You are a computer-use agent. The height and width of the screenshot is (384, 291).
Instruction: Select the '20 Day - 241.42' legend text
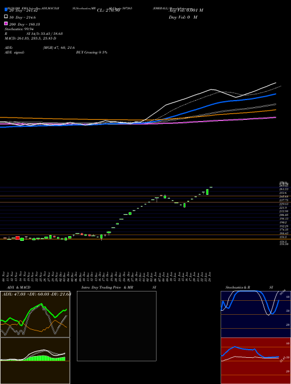pyautogui.click(x=23, y=10)
